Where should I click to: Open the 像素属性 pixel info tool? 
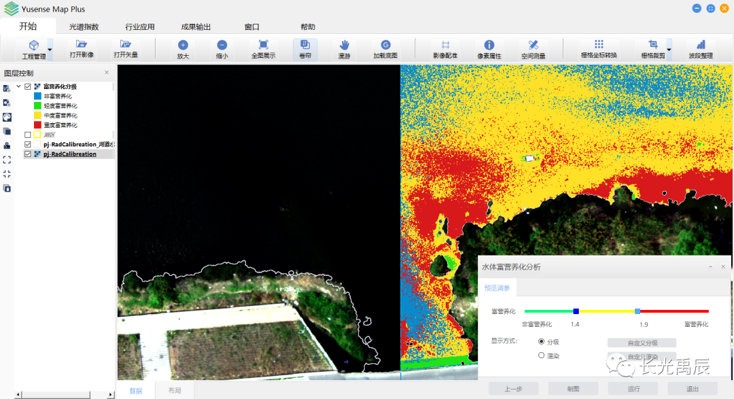pyautogui.click(x=489, y=45)
